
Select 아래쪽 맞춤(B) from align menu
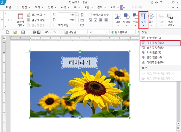pos(160,62)
